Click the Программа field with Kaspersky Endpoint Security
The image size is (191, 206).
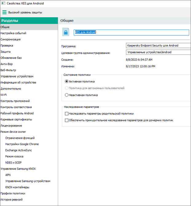158,46
